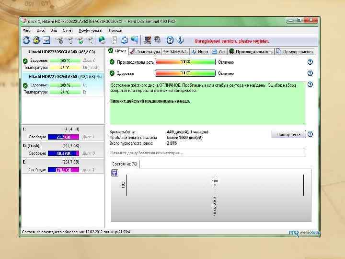Image resolution: width=345 pixels, height=259 pixels.
Task: Open the Вид menu
Action: [x=54, y=30]
